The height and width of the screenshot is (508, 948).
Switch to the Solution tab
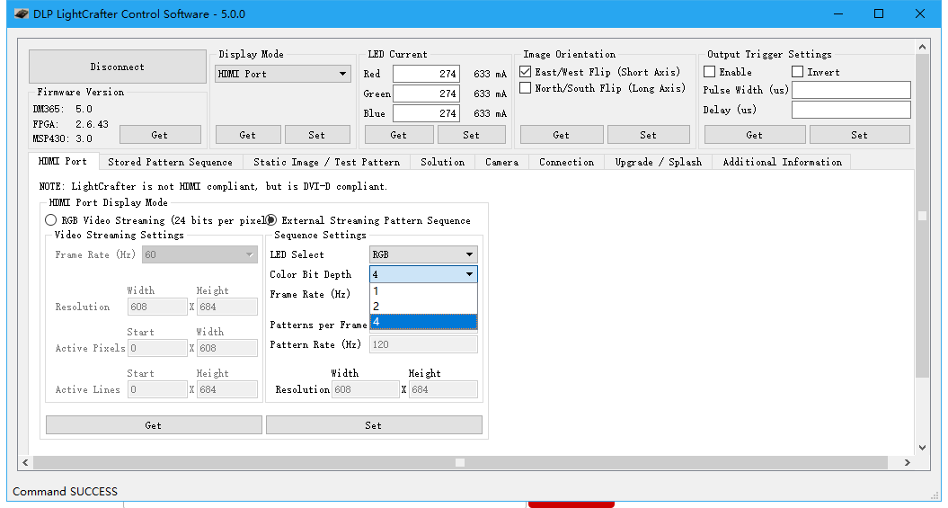(x=443, y=162)
